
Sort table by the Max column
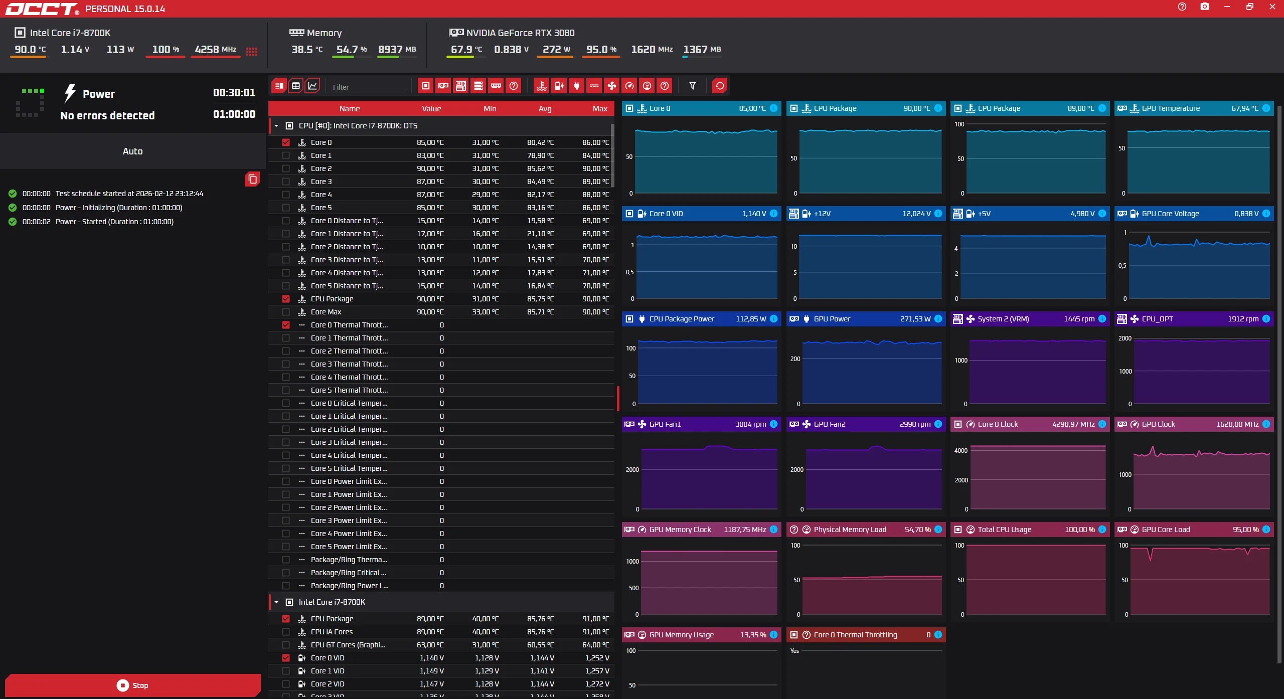[x=599, y=109]
